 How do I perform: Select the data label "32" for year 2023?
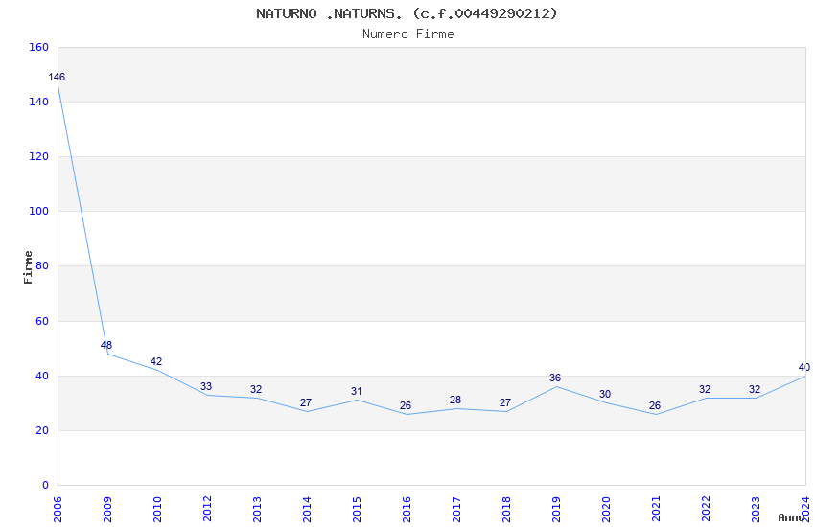coord(755,389)
